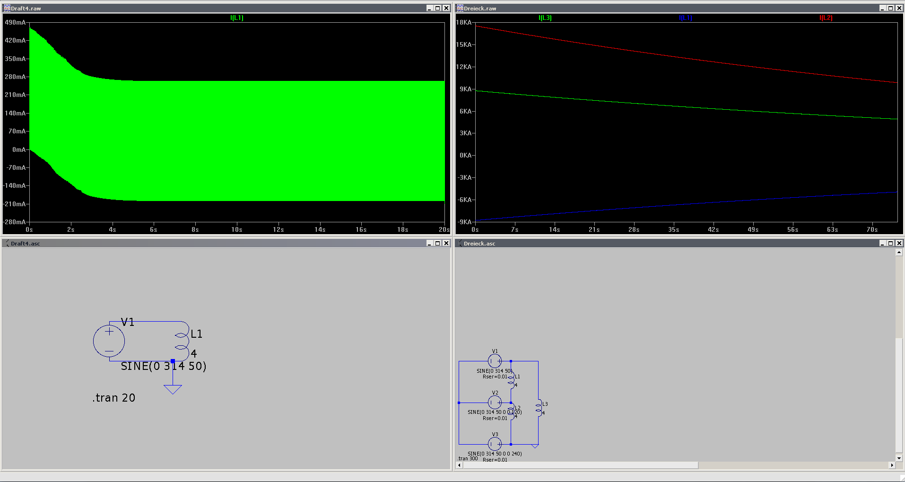Image resolution: width=905 pixels, height=482 pixels.
Task: Click the V1 voltage source in Draft4.asc
Action: [x=109, y=341]
